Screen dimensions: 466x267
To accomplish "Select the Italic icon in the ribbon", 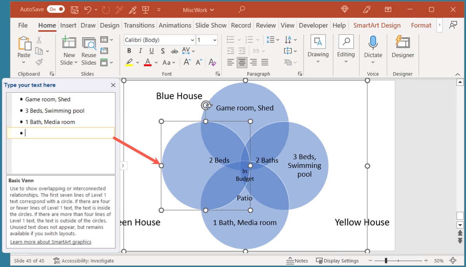I will click(x=140, y=51).
